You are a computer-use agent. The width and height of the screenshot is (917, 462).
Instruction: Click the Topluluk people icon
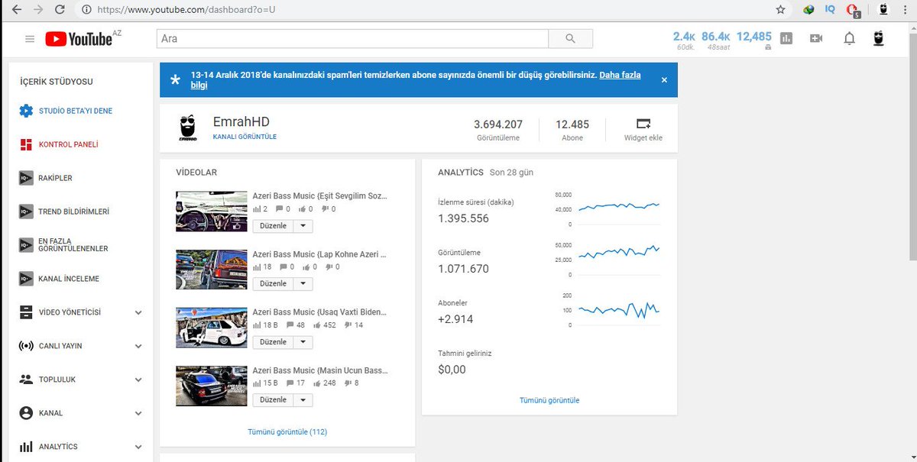(26, 380)
